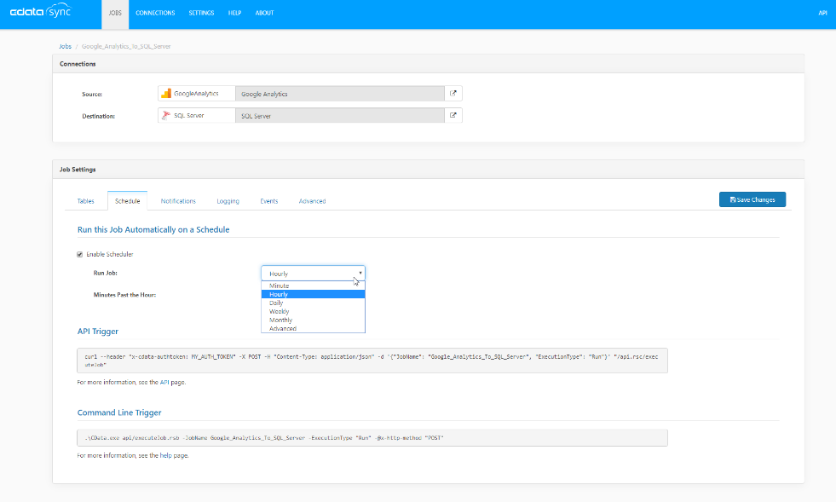This screenshot has height=502, width=836.
Task: Select the Schedule tab
Action: [128, 201]
